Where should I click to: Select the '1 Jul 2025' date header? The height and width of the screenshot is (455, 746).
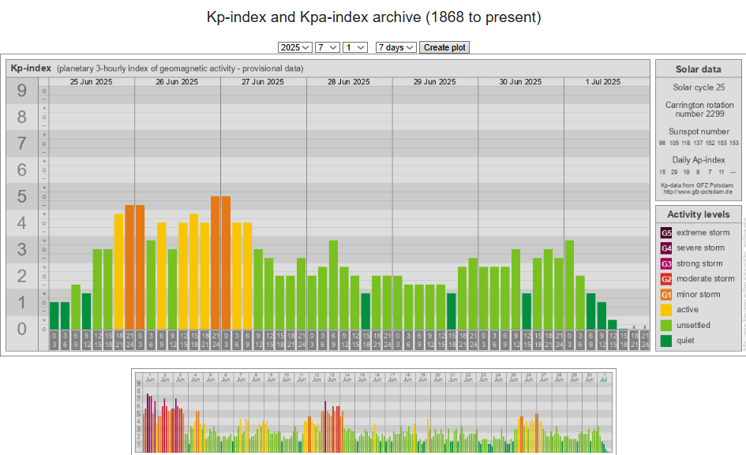[603, 82]
